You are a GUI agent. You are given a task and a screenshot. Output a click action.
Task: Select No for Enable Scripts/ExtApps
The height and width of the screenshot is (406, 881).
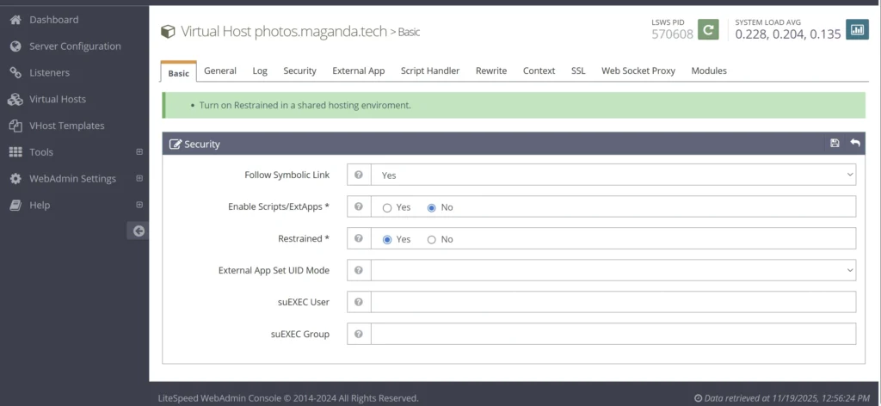pyautogui.click(x=432, y=207)
